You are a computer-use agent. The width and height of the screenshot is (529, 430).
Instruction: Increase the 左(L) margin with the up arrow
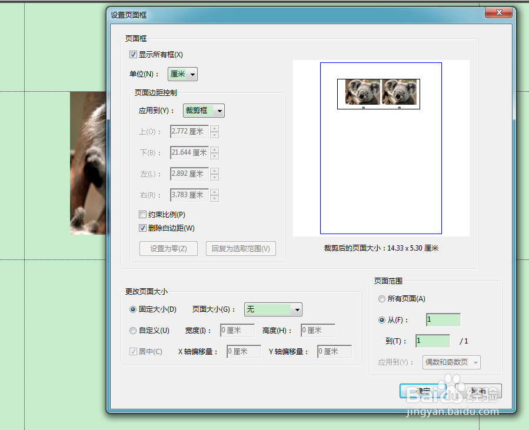215,171
